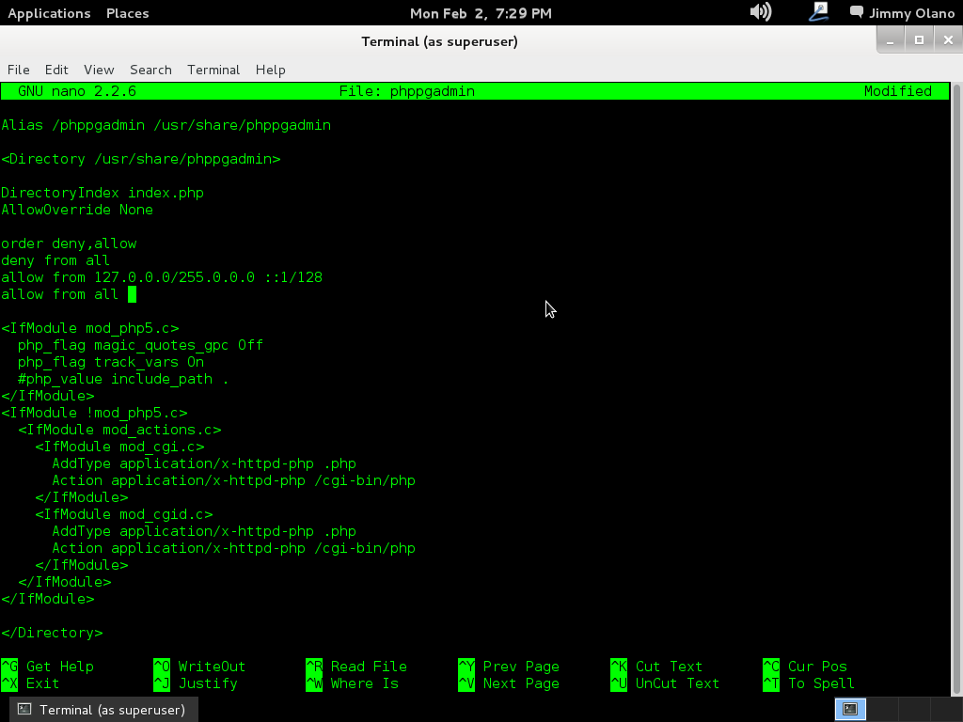This screenshot has height=722, width=963.
Task: Click the wired network connection icon
Action: (818, 12)
